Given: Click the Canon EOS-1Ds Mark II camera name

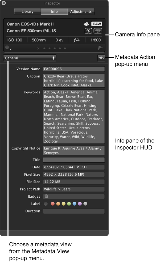Looking at the screenshot, I should pos(30,24).
